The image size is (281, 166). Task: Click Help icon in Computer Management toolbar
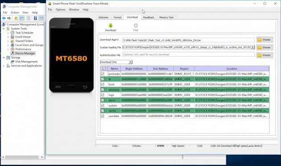[35, 18]
